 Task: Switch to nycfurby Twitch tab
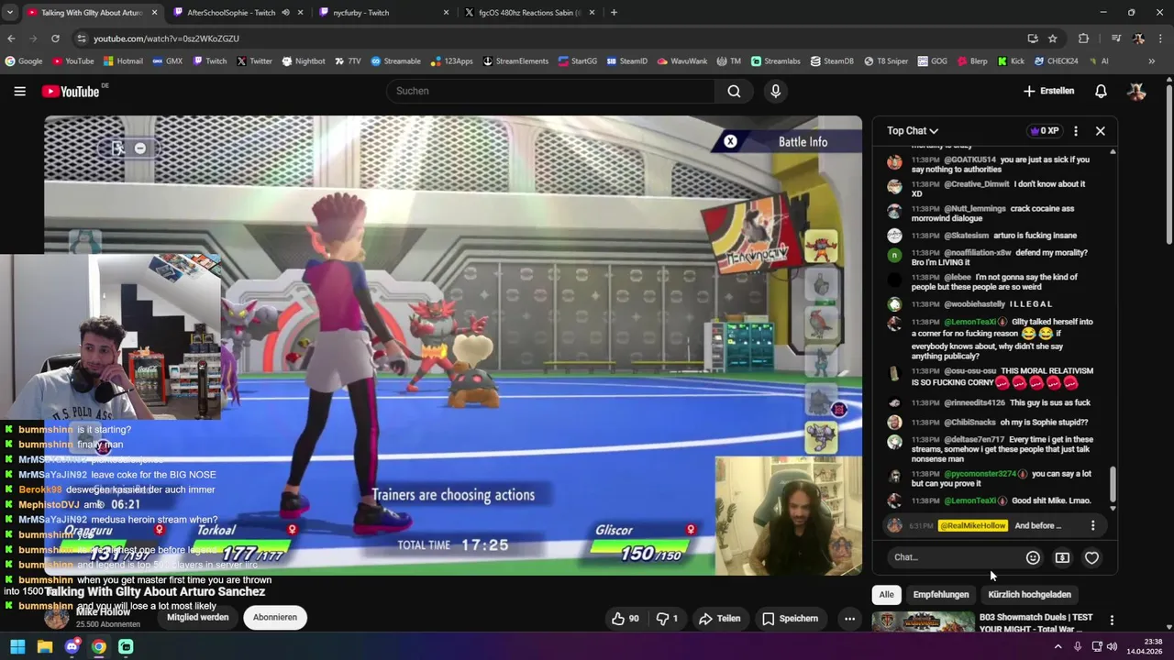pos(381,13)
